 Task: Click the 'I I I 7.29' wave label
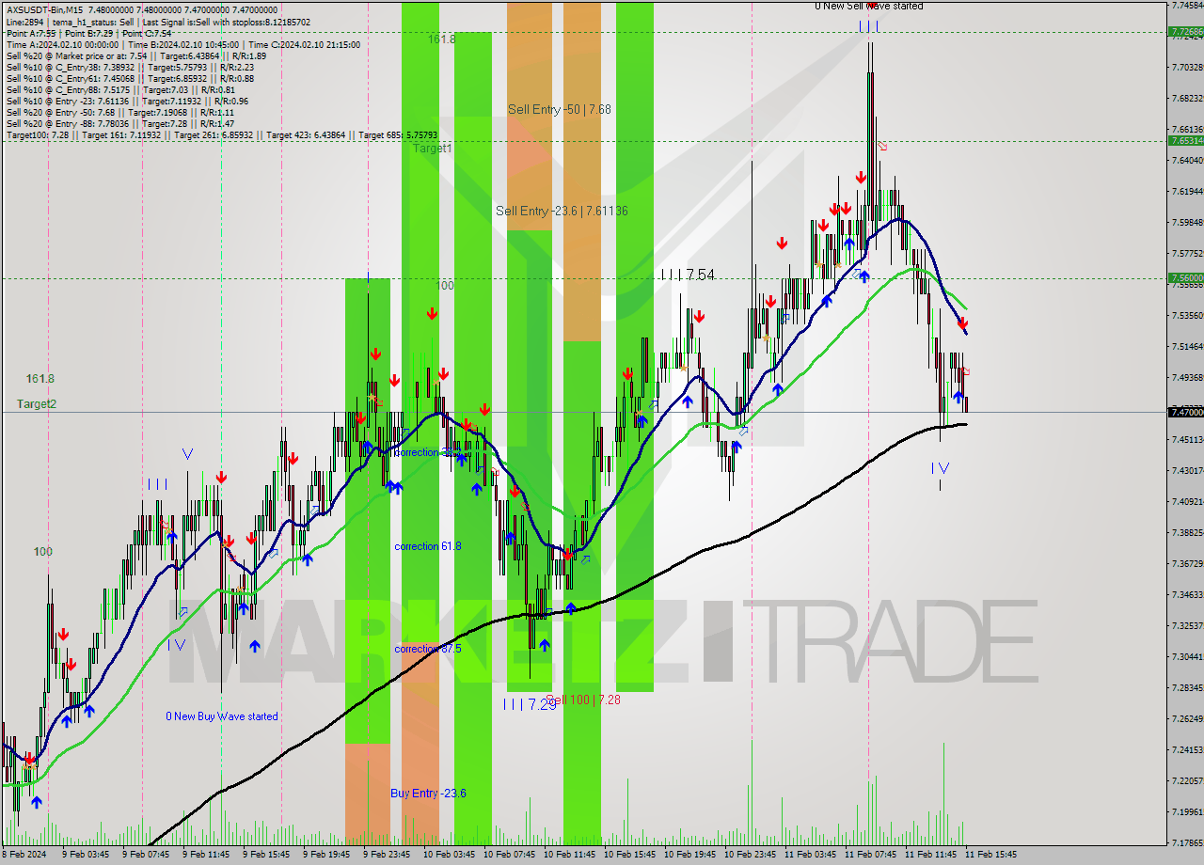click(x=530, y=703)
